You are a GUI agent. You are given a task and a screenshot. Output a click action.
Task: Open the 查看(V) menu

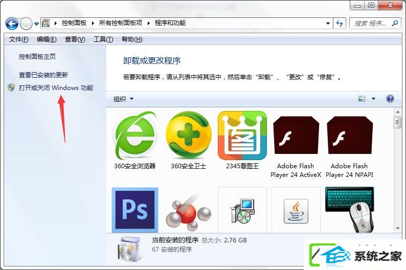pyautogui.click(x=75, y=39)
